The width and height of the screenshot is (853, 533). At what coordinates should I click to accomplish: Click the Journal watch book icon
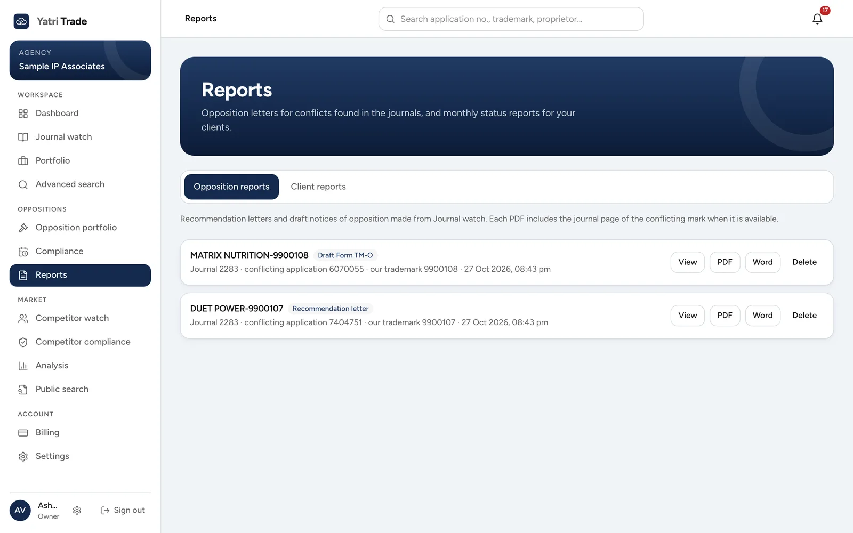coord(23,137)
